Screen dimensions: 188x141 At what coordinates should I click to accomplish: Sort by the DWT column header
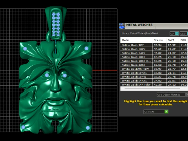172,40
